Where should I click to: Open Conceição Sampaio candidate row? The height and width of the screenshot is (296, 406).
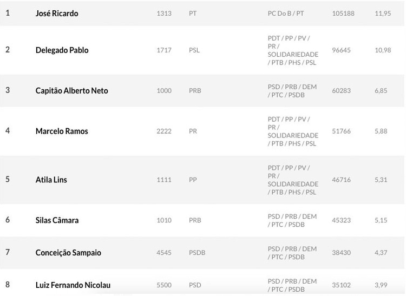coord(68,253)
